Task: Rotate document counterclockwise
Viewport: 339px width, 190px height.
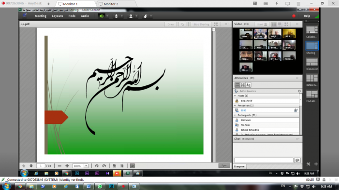Action: point(97,165)
